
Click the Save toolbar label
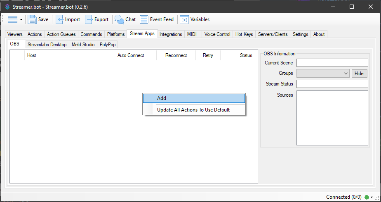(43, 19)
